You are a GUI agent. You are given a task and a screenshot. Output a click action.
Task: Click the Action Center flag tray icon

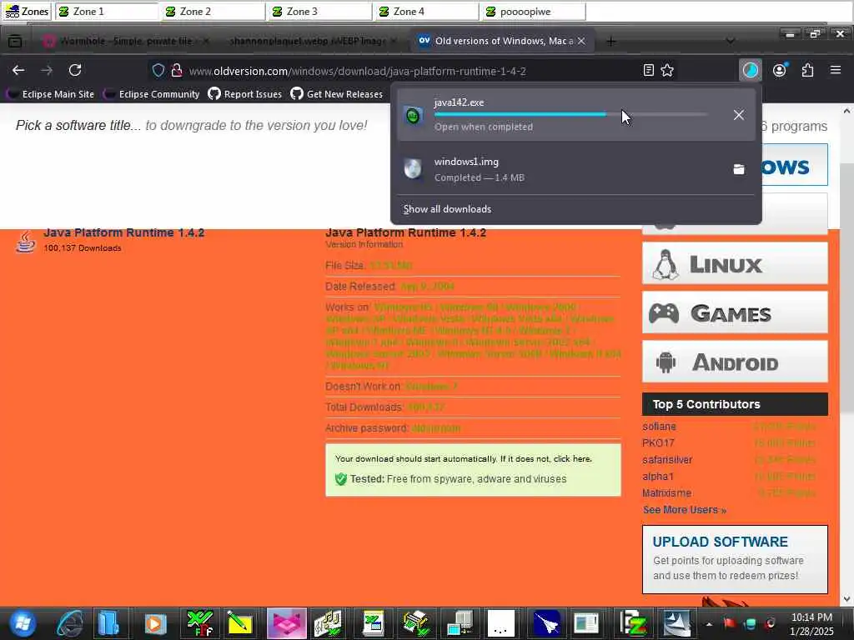pos(730,623)
